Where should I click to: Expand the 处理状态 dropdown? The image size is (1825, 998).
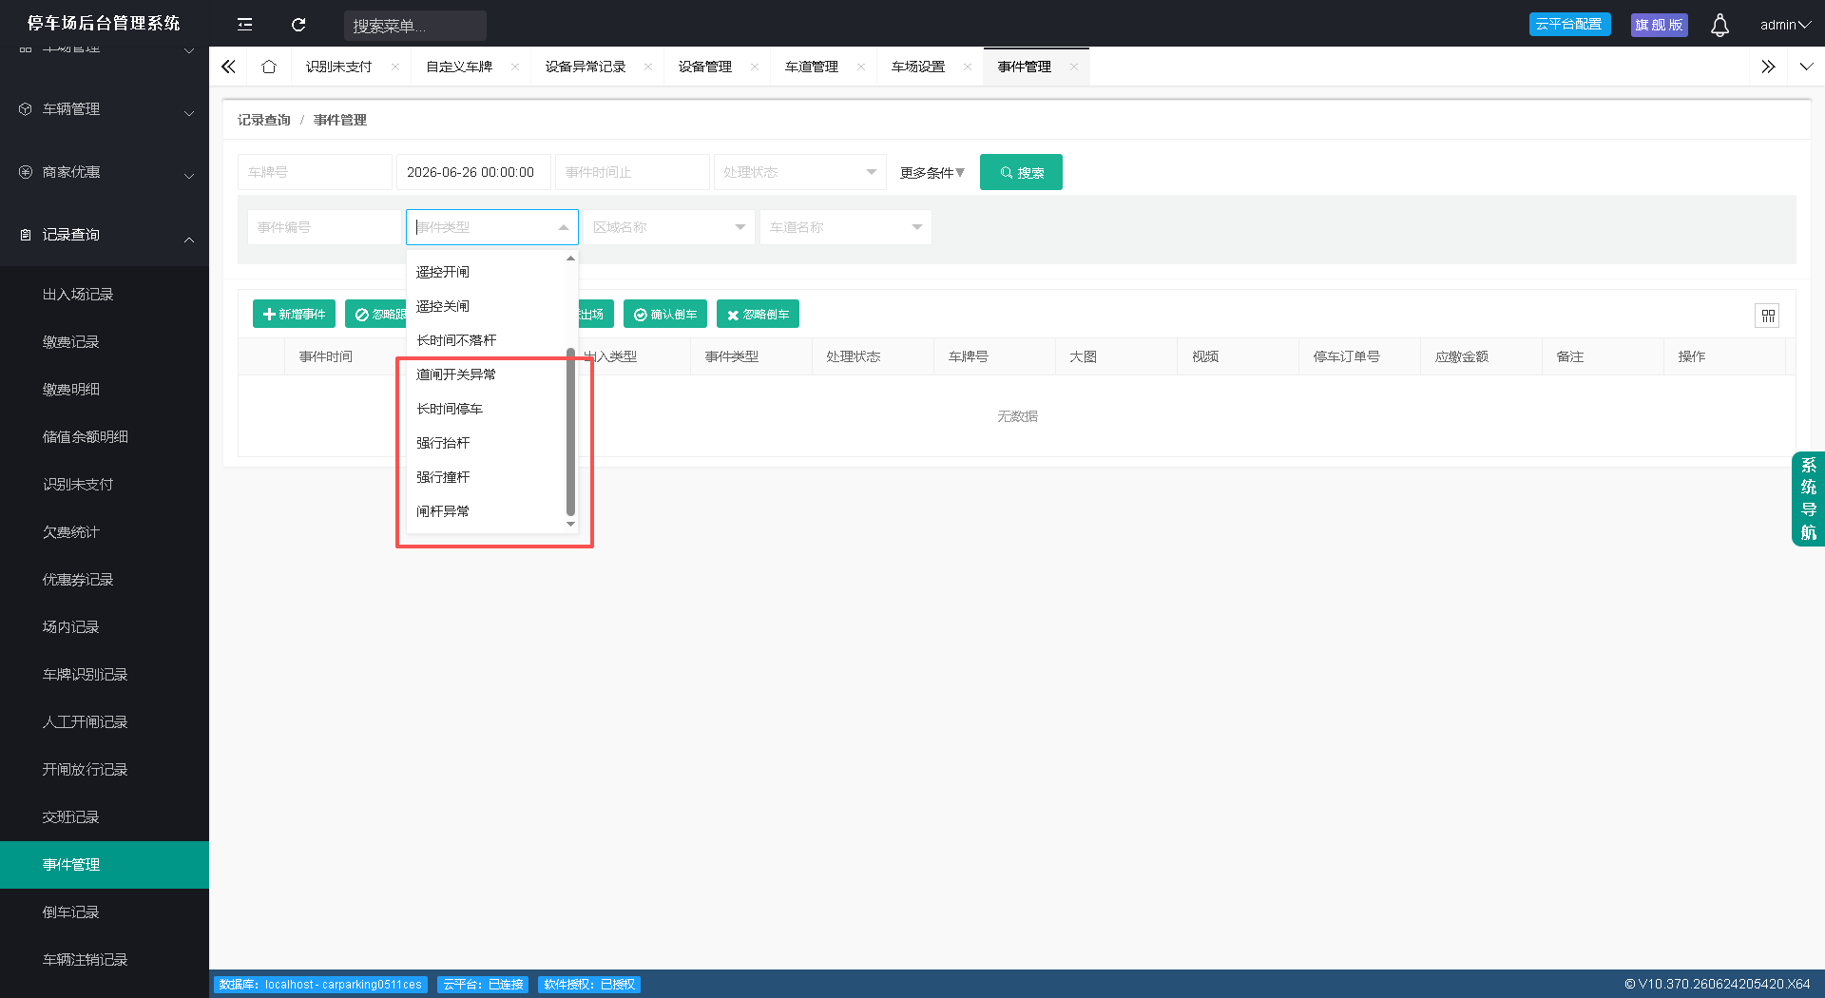pos(799,172)
